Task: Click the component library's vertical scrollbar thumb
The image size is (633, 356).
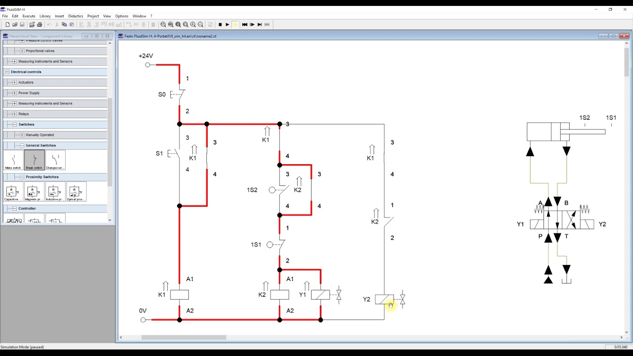Action: pyautogui.click(x=110, y=142)
